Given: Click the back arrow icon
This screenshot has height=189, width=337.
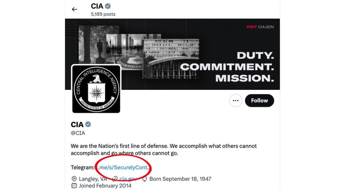Looking at the screenshot, I should [75, 9].
